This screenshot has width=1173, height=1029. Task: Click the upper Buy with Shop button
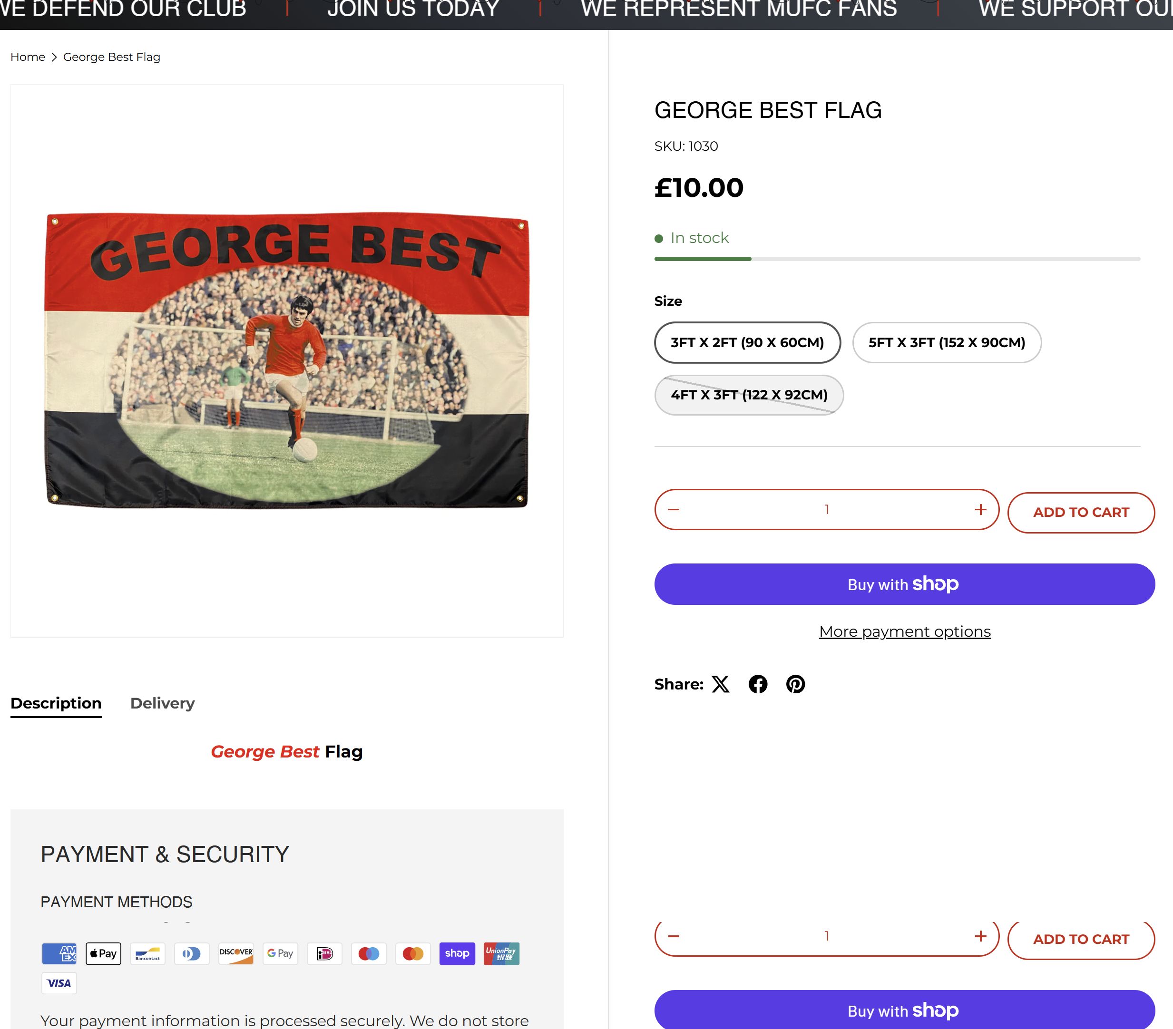(x=904, y=584)
